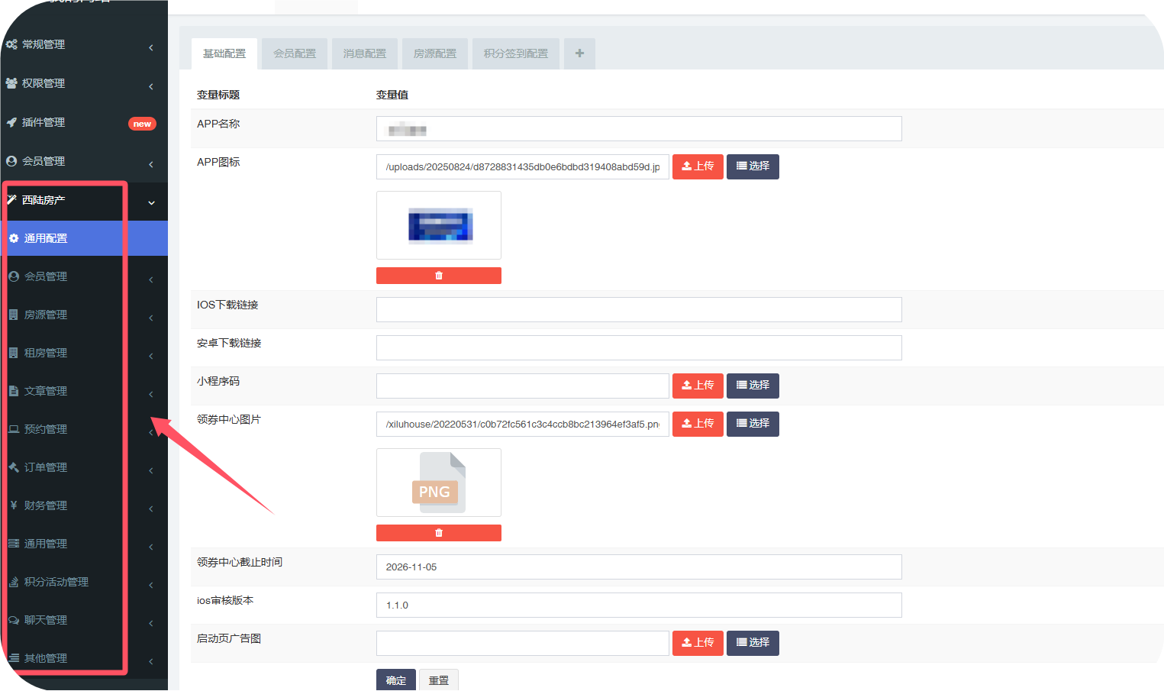Expand the 订单管理 submenu chevron
The width and height of the screenshot is (1164, 691).
(x=151, y=470)
